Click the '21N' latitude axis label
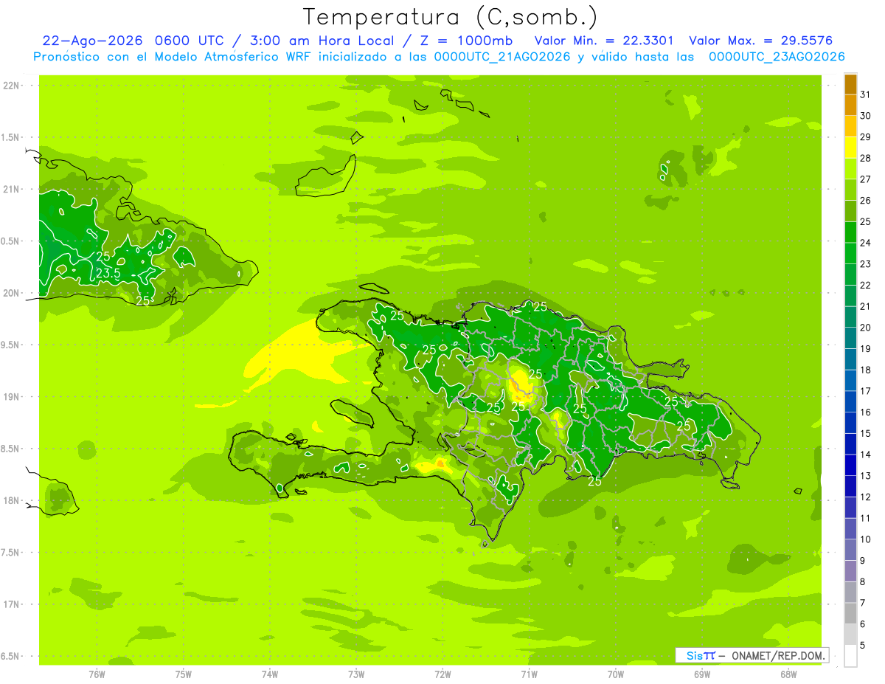This screenshot has height=684, width=885. click(10, 189)
